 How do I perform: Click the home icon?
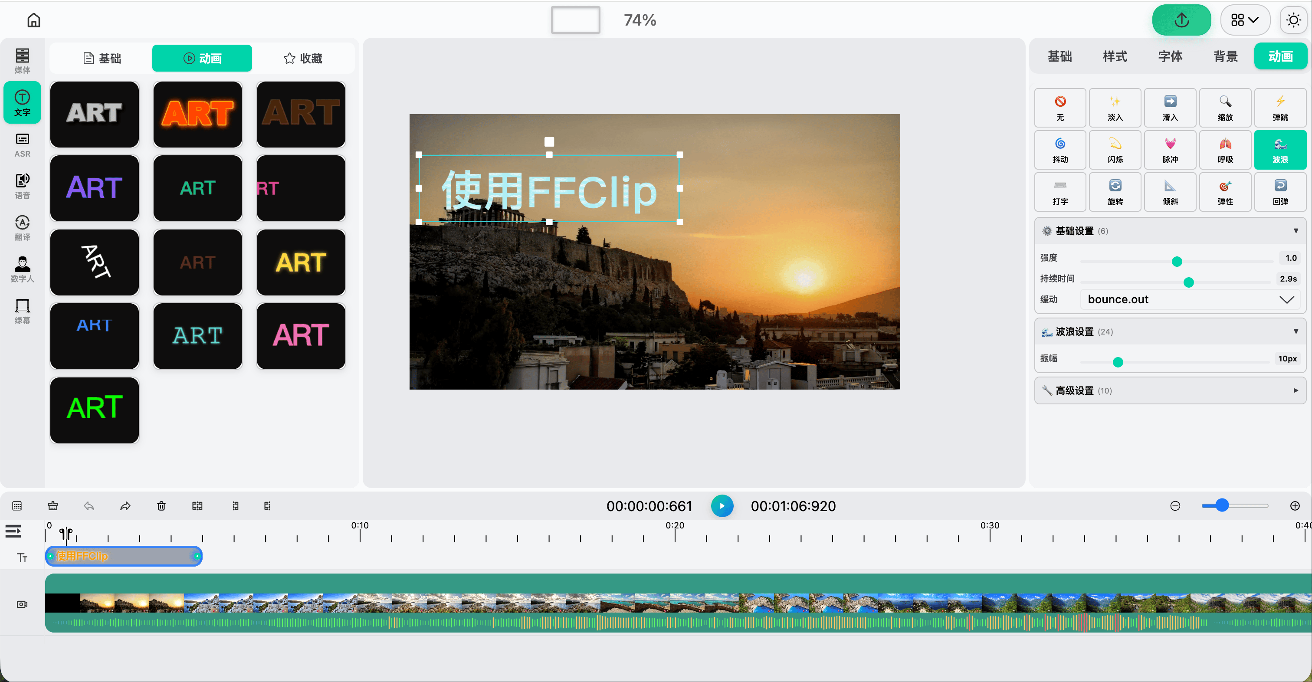33,20
